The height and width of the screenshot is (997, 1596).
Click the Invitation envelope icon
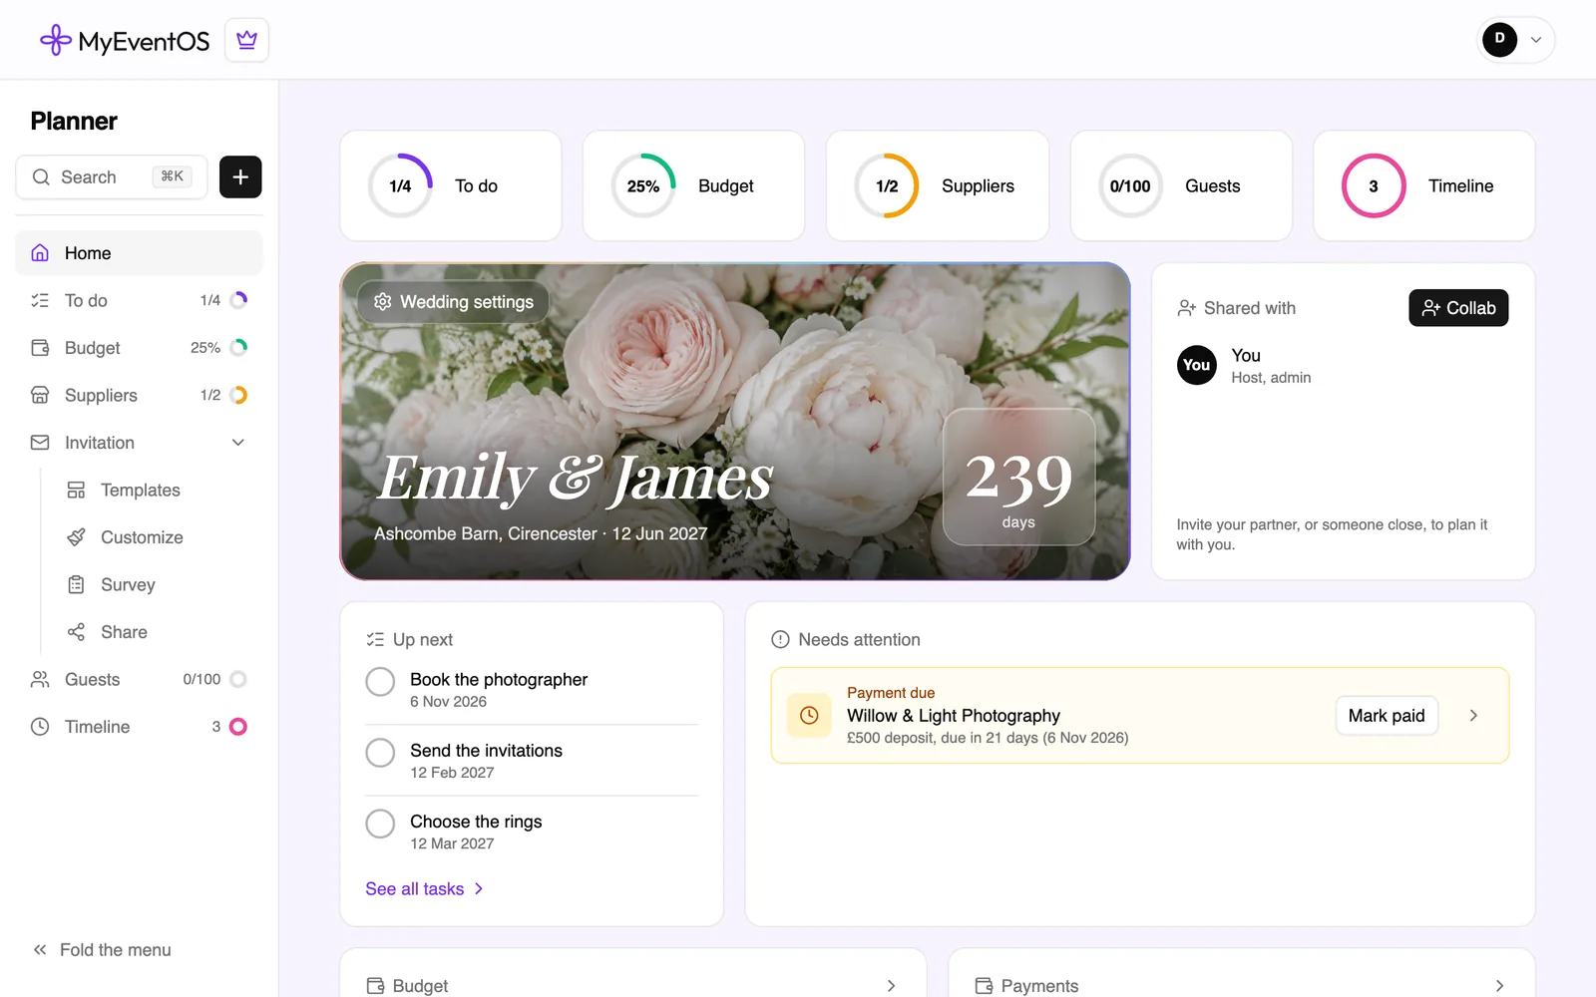[x=40, y=443]
